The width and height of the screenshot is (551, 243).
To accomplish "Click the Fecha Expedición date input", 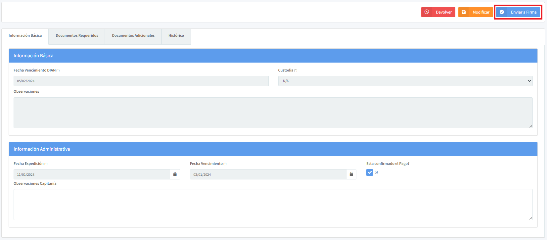I will click(x=91, y=174).
